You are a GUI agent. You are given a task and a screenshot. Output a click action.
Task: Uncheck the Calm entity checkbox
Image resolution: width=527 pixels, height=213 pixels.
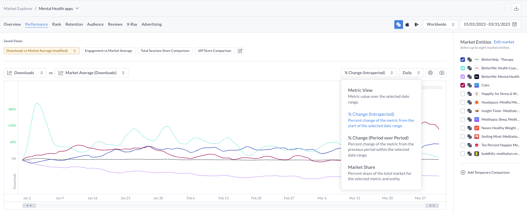pos(463,85)
